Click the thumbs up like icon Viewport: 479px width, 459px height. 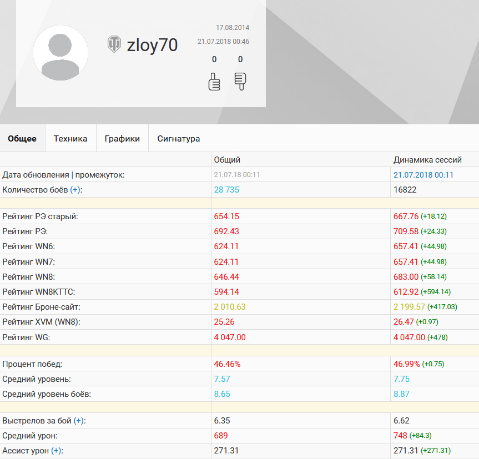[x=214, y=82]
